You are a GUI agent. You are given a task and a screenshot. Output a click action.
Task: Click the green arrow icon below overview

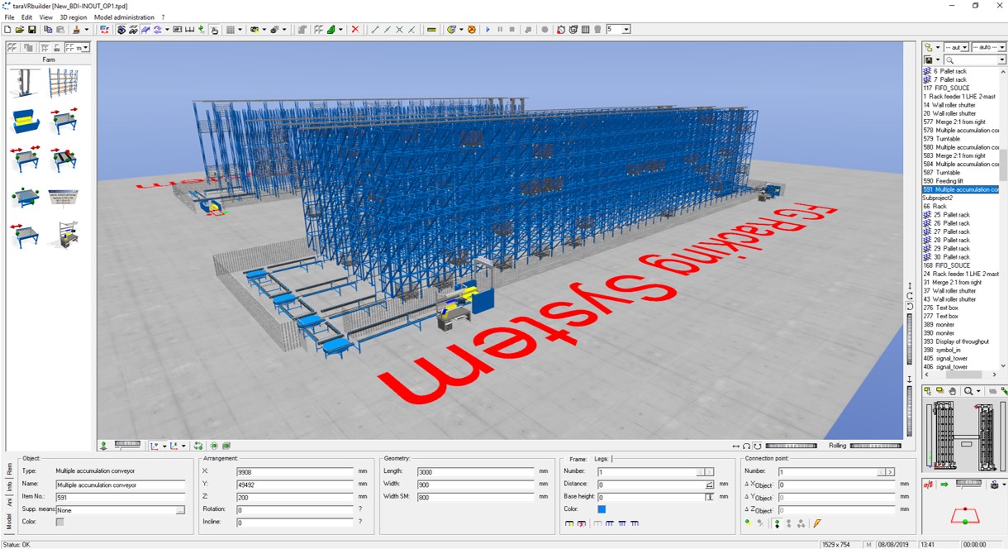tap(944, 485)
